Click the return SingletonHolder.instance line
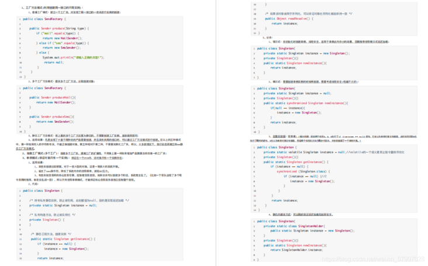 coord(296,250)
